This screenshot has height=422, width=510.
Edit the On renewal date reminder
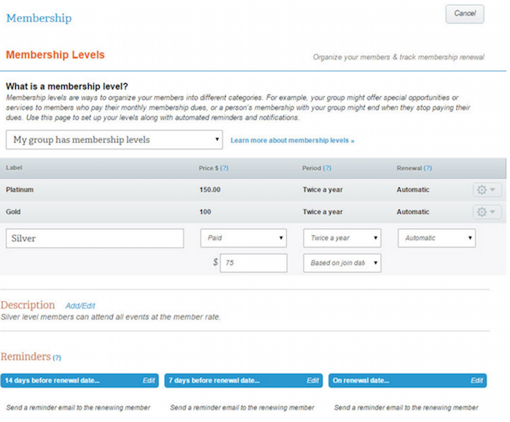pyautogui.click(x=477, y=381)
